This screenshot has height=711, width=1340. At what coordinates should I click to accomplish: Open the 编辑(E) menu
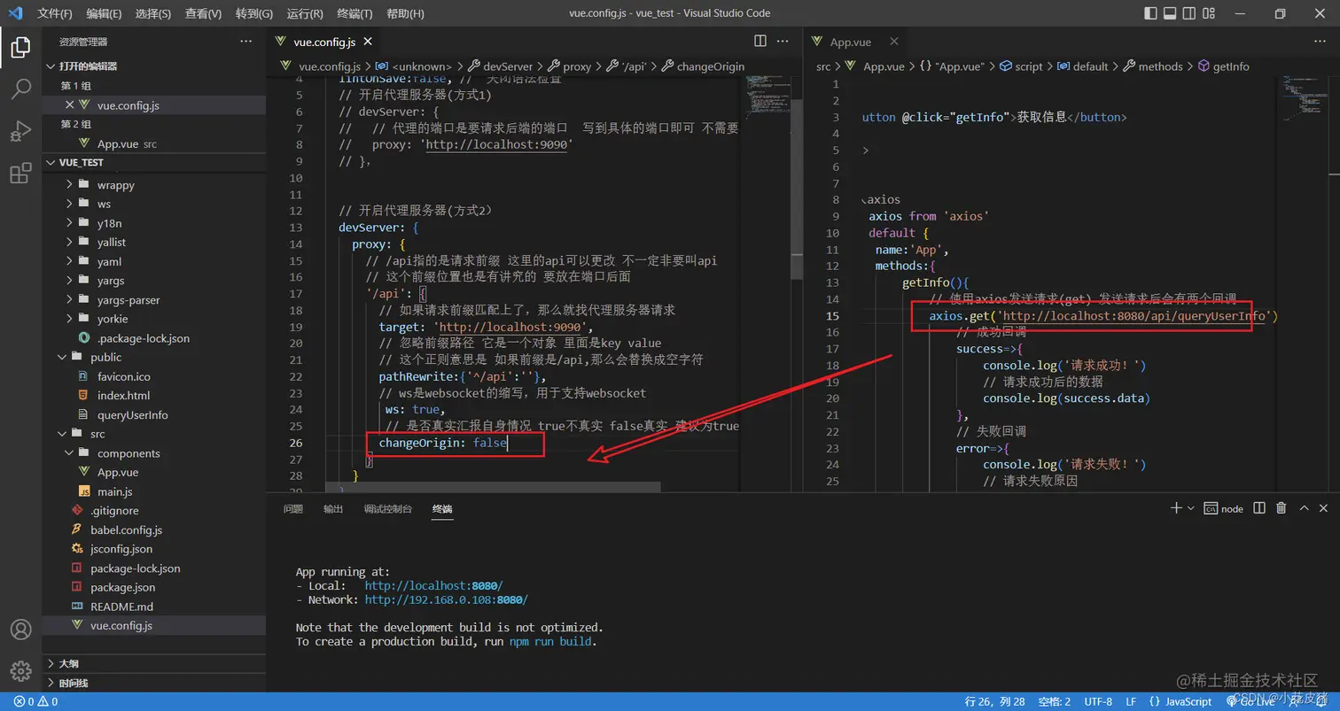pos(105,13)
